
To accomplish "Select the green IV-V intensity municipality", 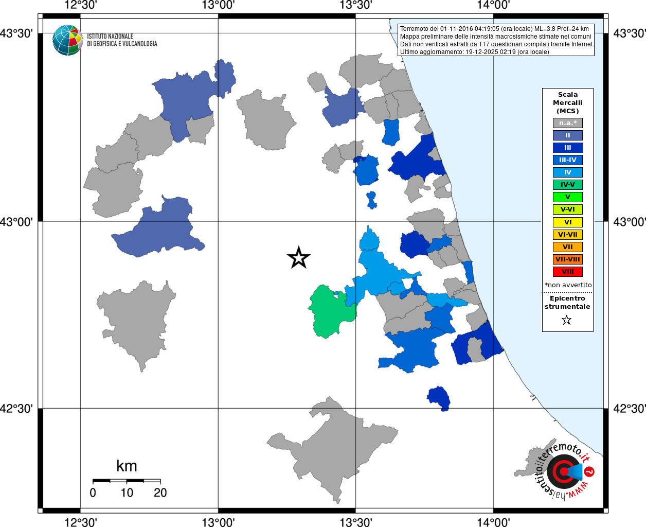I will [x=331, y=312].
